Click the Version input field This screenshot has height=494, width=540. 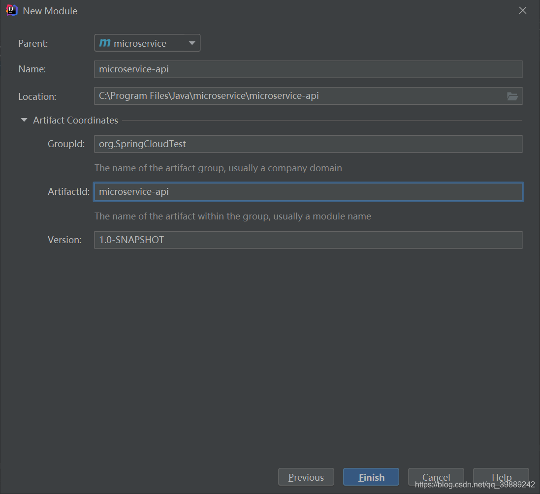[x=308, y=240]
